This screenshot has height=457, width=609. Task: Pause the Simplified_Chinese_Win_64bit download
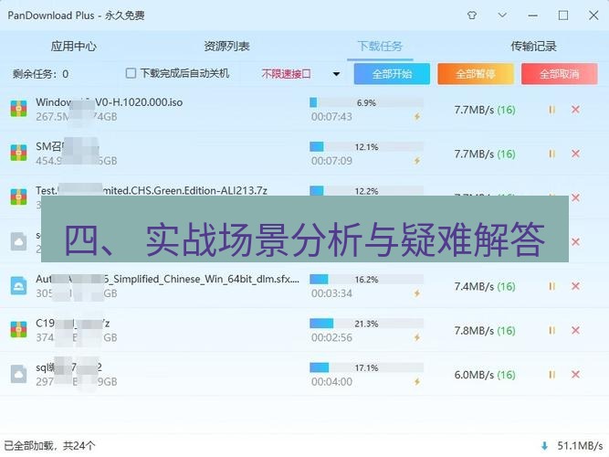[551, 286]
